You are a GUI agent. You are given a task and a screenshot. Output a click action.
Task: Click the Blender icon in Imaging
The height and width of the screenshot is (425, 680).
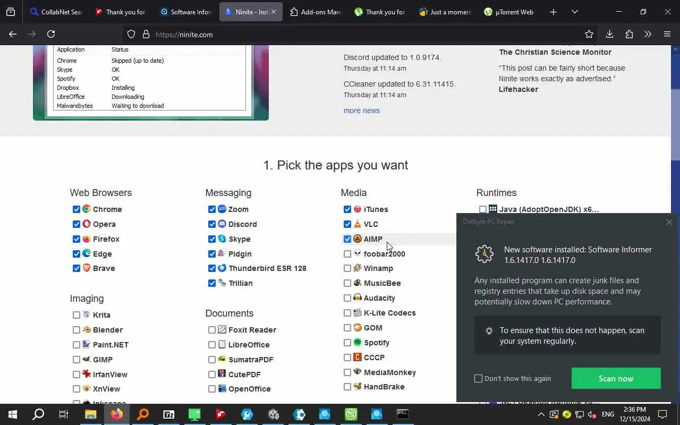pos(87,330)
